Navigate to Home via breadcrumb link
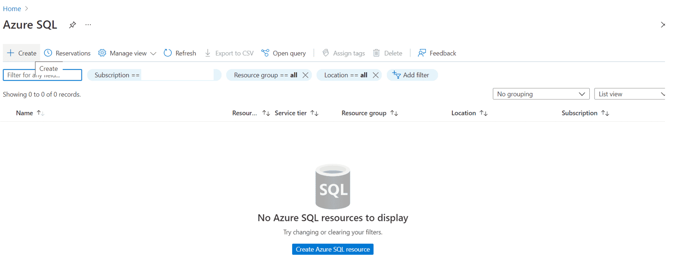The width and height of the screenshot is (680, 273). [x=12, y=8]
